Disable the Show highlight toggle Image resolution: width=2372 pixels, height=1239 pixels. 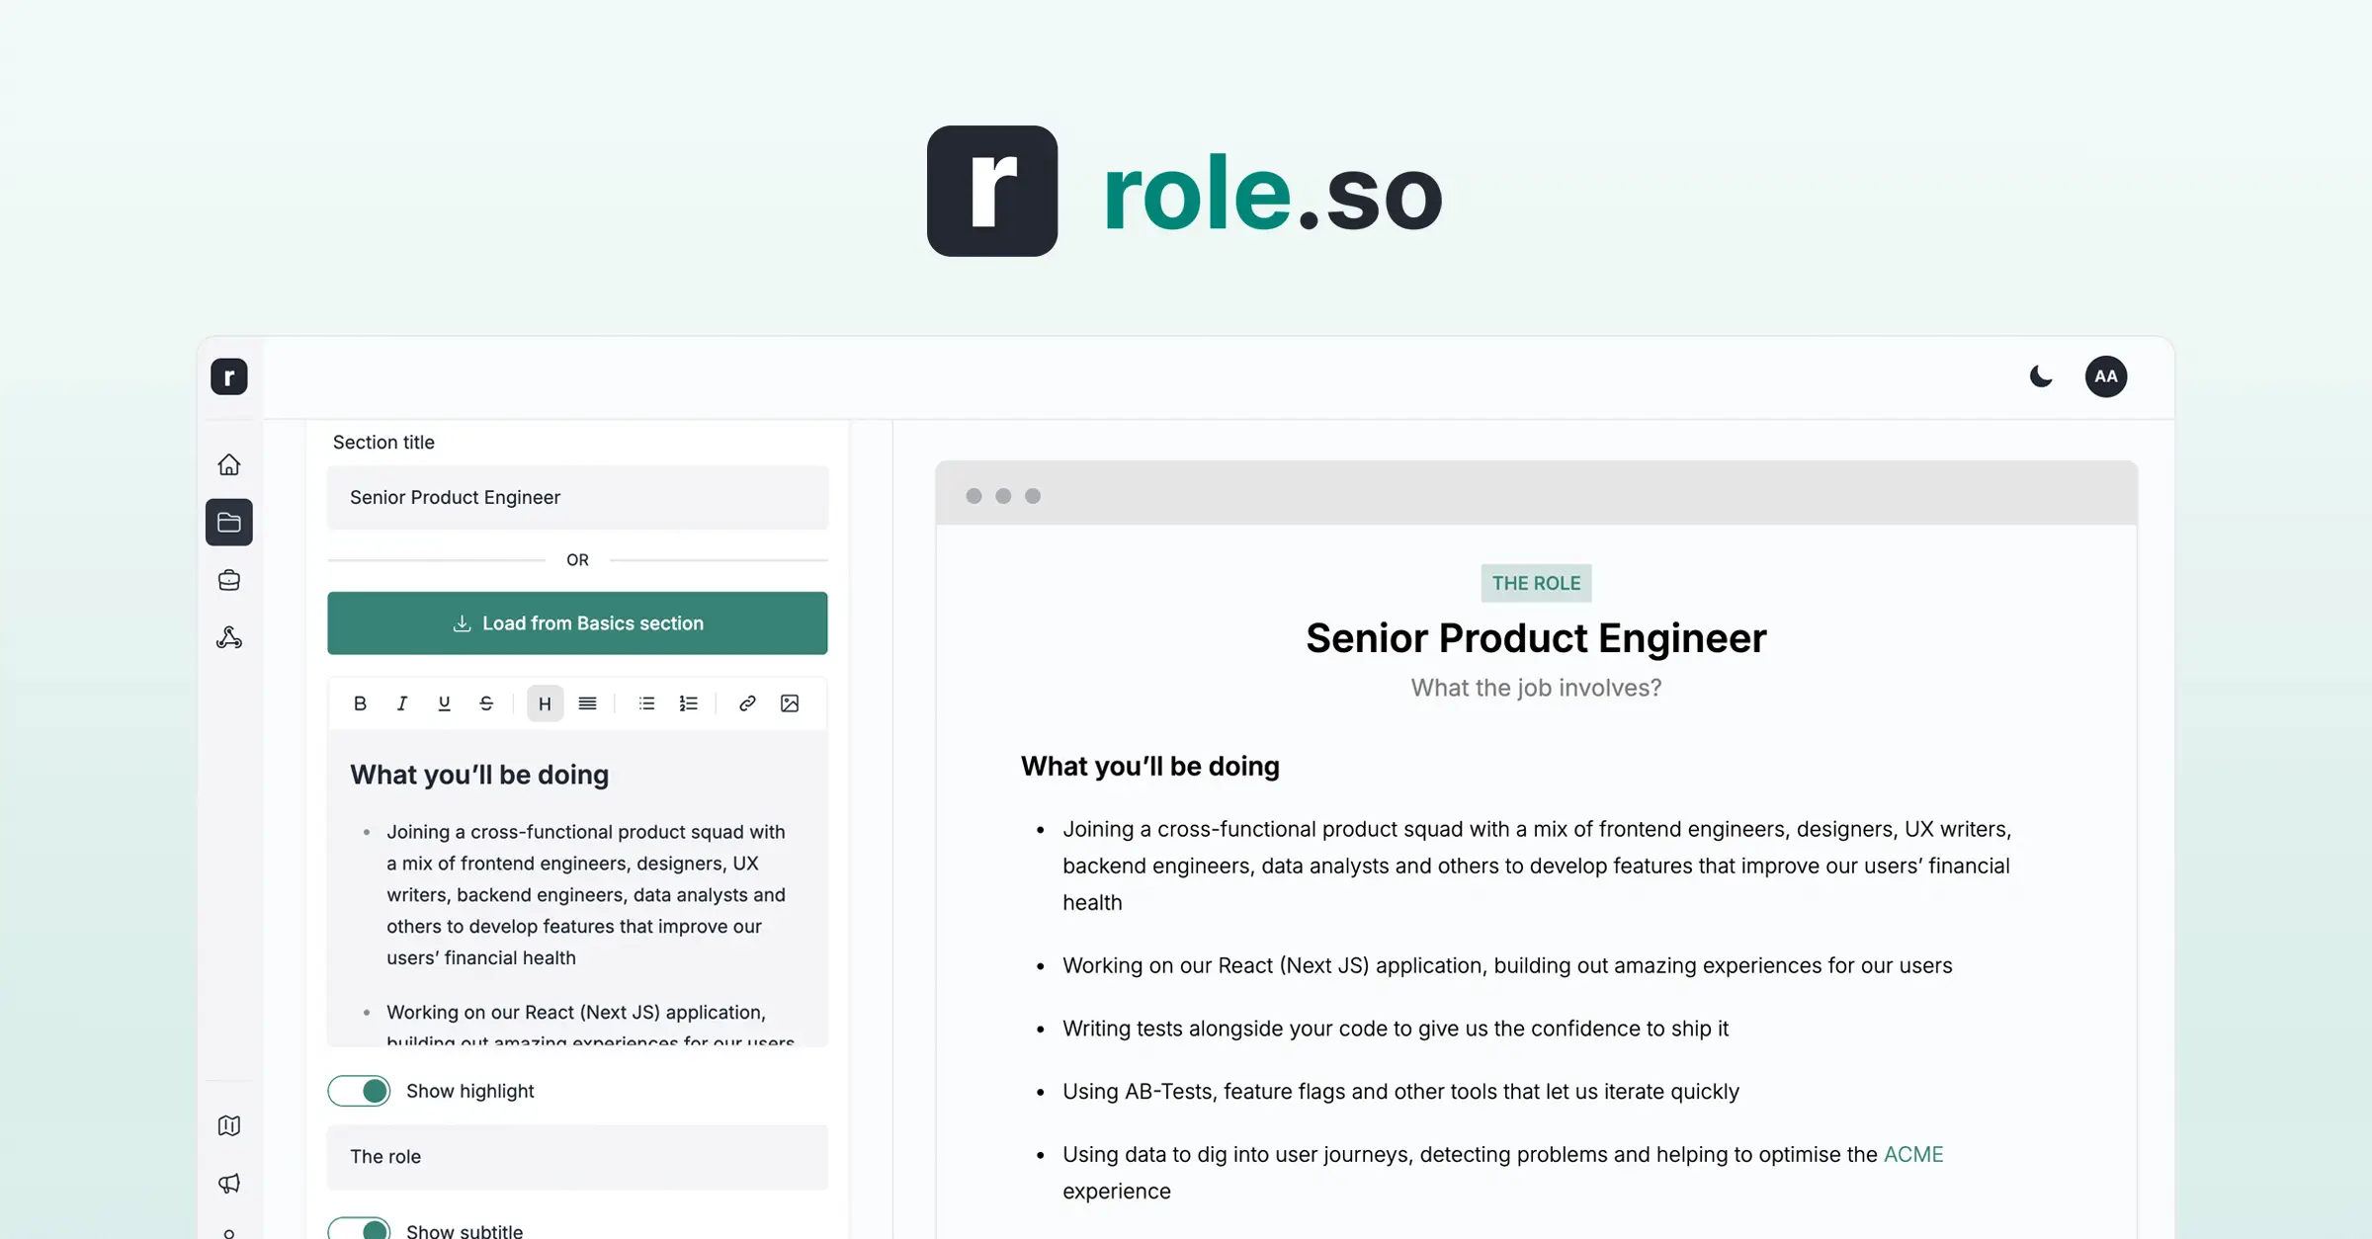pyautogui.click(x=360, y=1091)
